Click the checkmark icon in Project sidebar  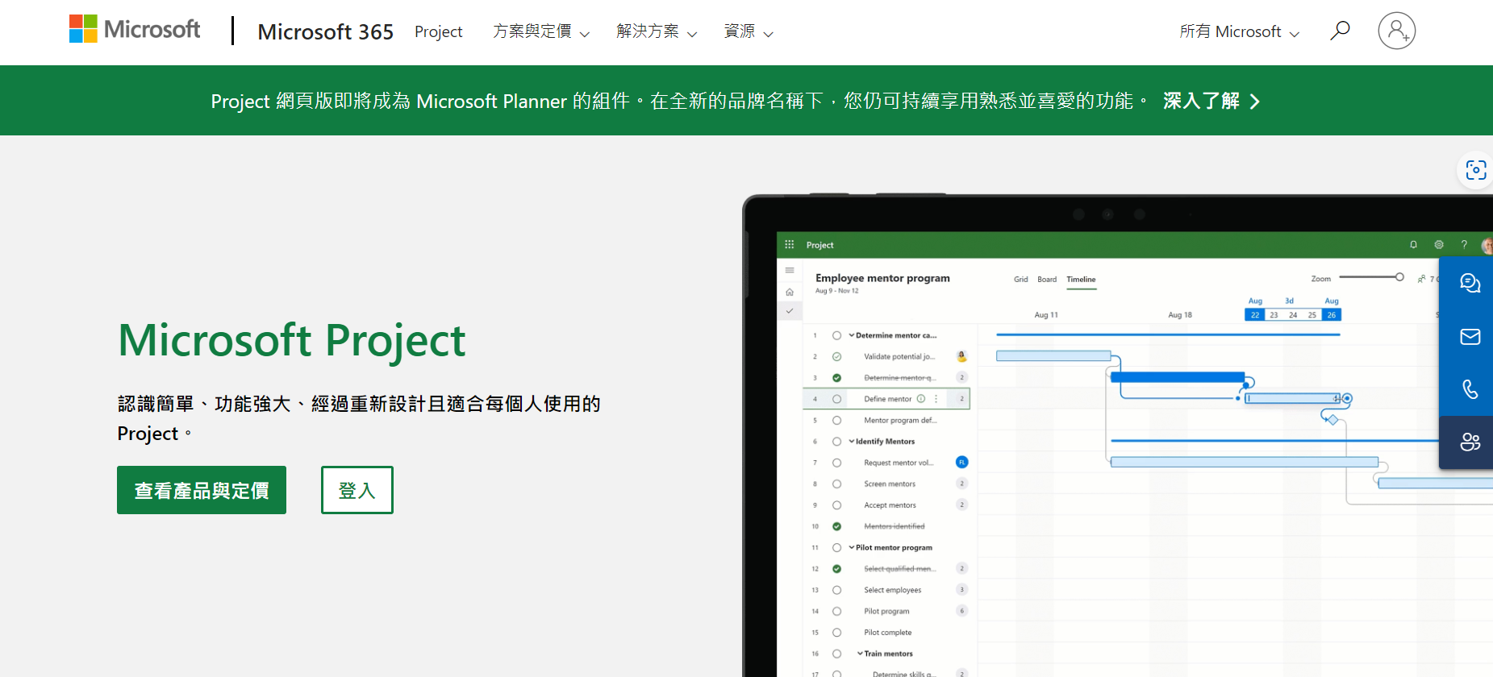coord(790,310)
